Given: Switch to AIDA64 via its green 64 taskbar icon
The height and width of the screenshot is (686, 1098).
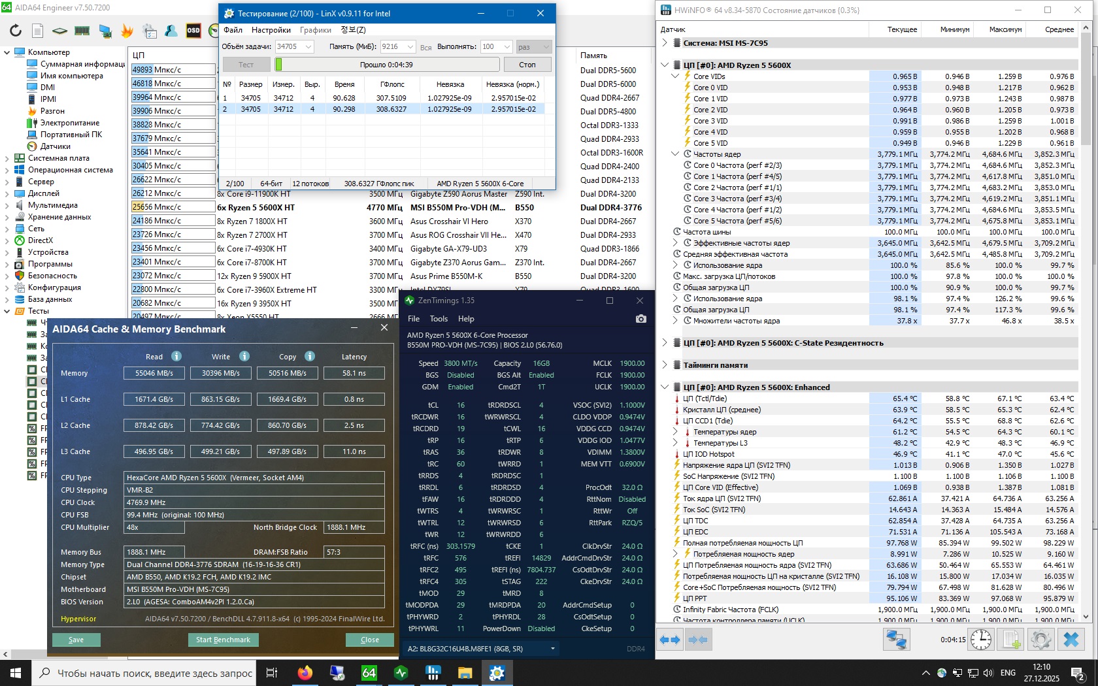Looking at the screenshot, I should tap(369, 673).
